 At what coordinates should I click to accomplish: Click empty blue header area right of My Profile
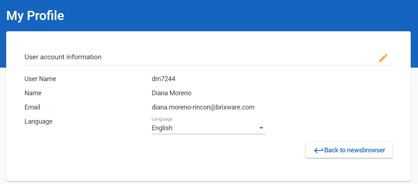(x=237, y=16)
